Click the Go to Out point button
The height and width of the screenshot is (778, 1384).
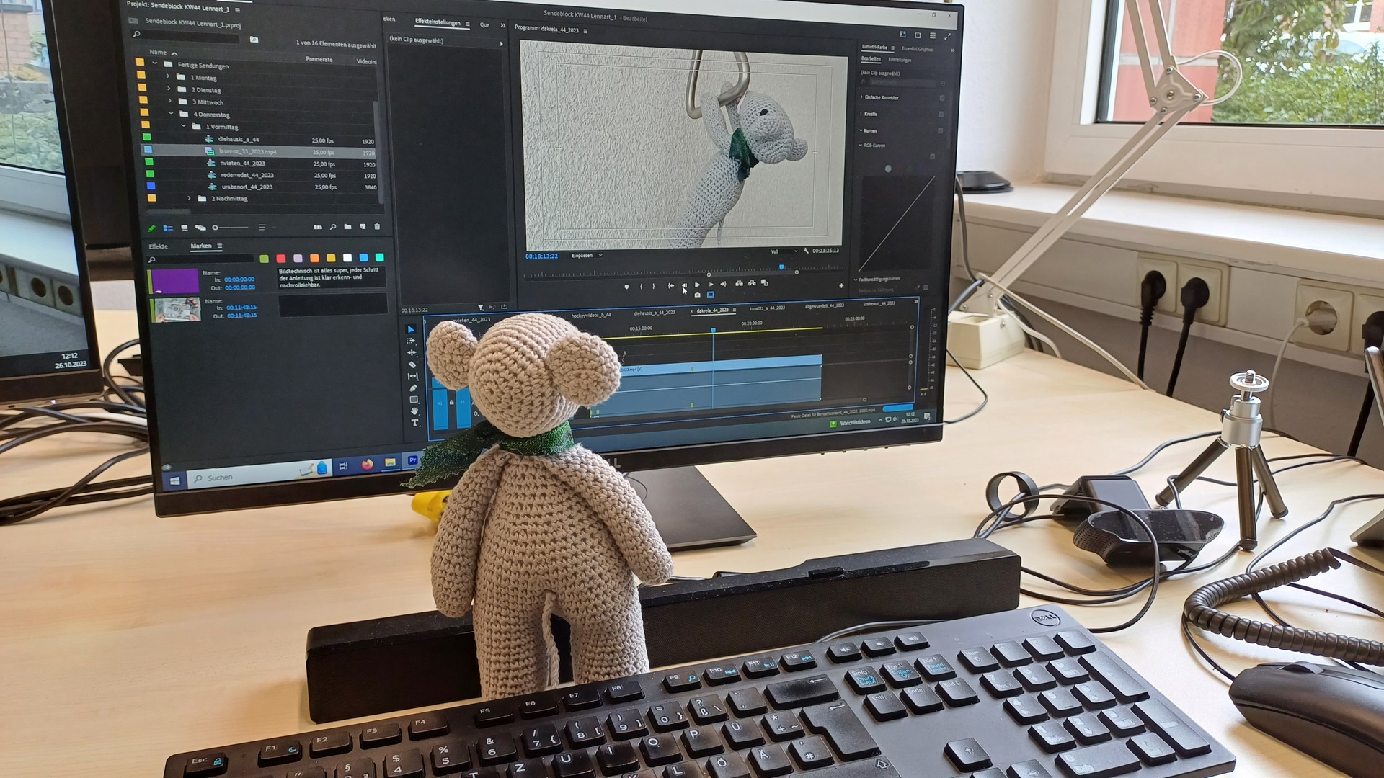point(723,284)
